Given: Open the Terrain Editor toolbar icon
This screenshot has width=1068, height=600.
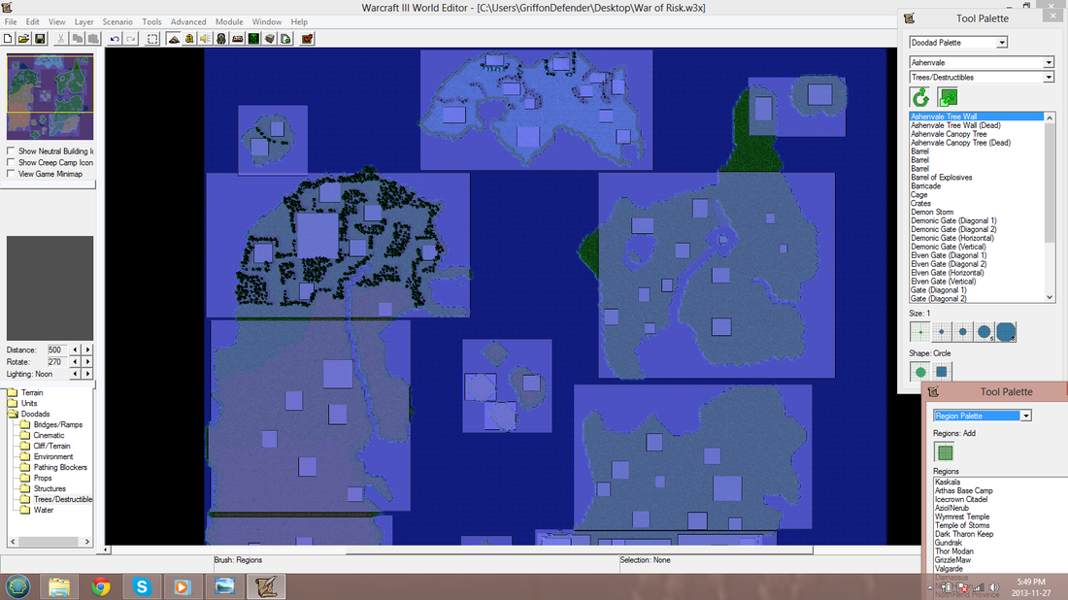Looking at the screenshot, I should coord(174,39).
